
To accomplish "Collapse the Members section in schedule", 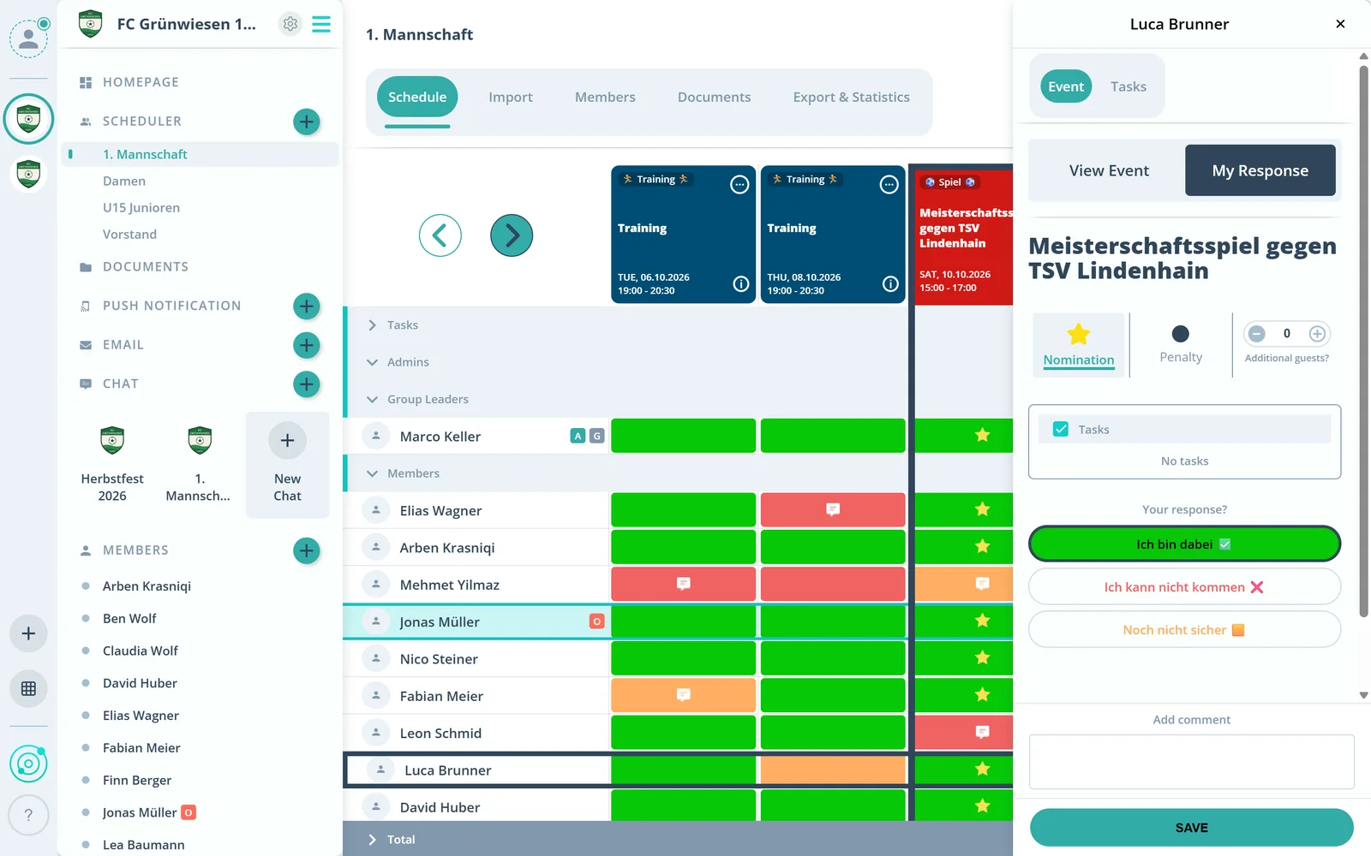I will tap(372, 473).
